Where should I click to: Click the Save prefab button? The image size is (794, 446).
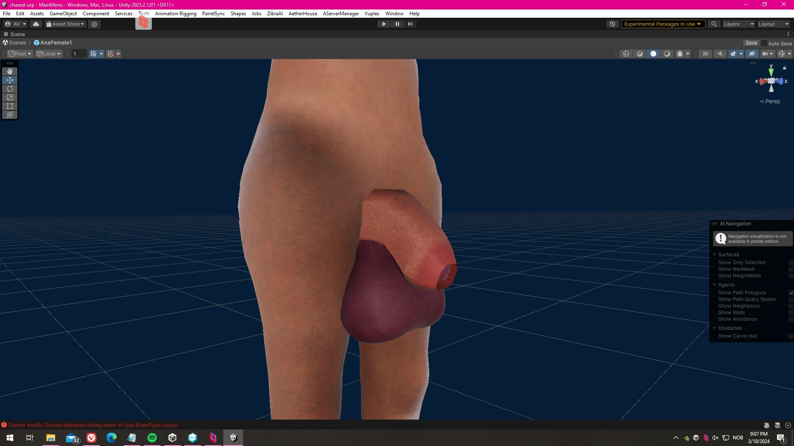751,43
